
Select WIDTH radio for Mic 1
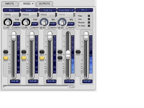tap(13, 28)
